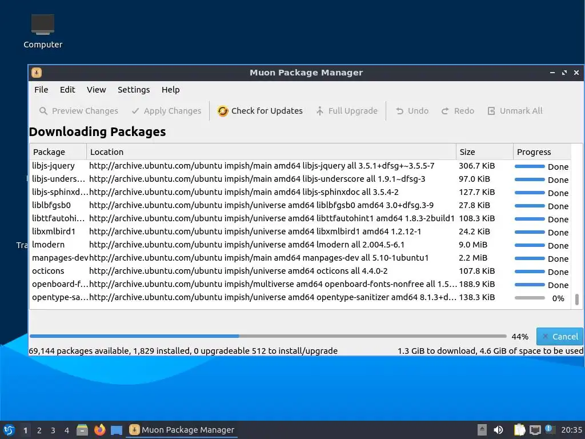Image resolution: width=585 pixels, height=439 pixels.
Task: Open the Computer desktop icon
Action: [x=43, y=31]
